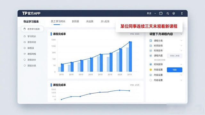Select the highlighted 学习报表 sidebar pill
Viewport: 205px width, 115px height.
coord(32,29)
